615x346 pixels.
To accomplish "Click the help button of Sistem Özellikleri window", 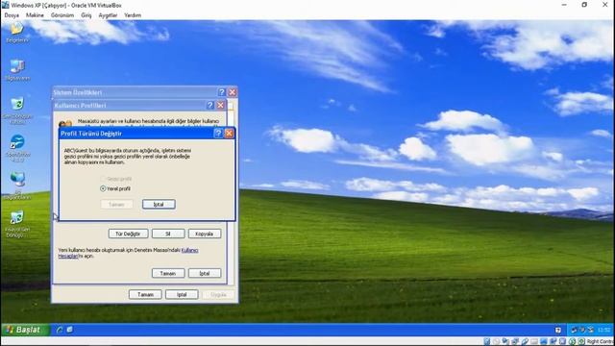I will (222, 92).
